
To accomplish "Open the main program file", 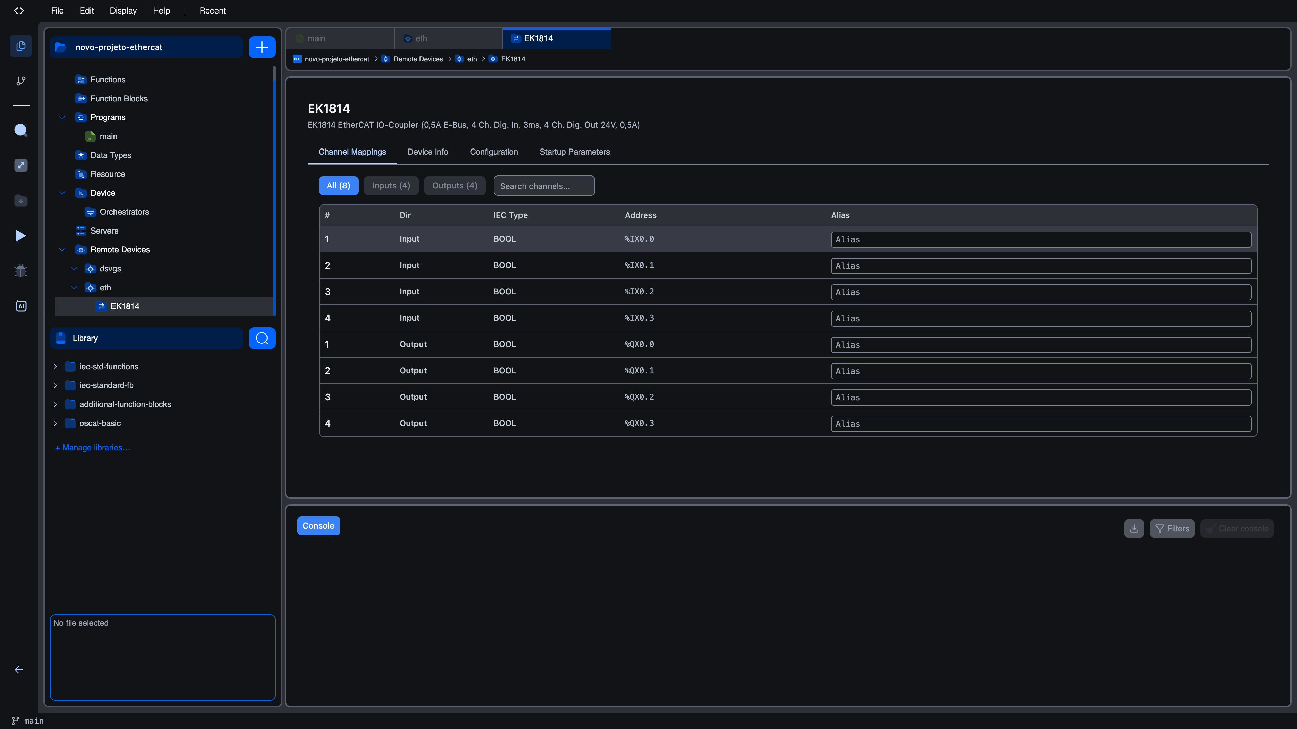I will (108, 136).
